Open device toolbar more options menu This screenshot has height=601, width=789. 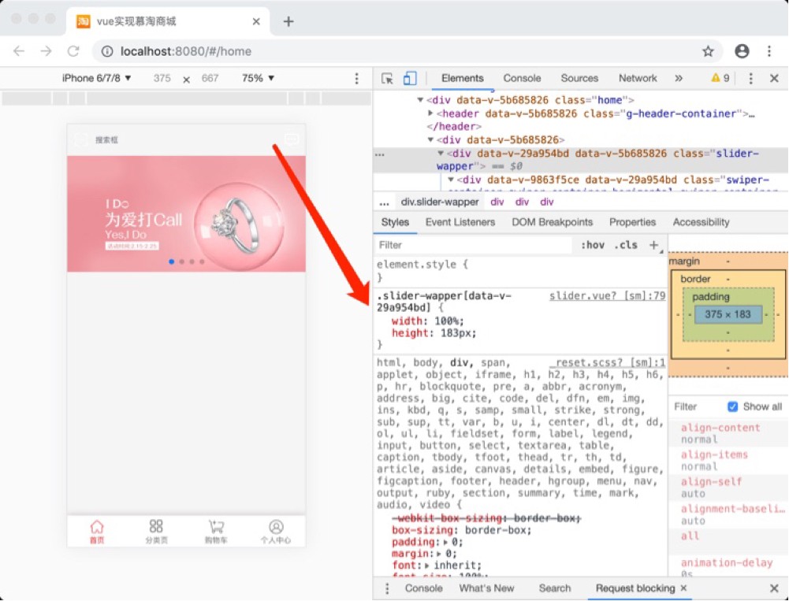(357, 79)
